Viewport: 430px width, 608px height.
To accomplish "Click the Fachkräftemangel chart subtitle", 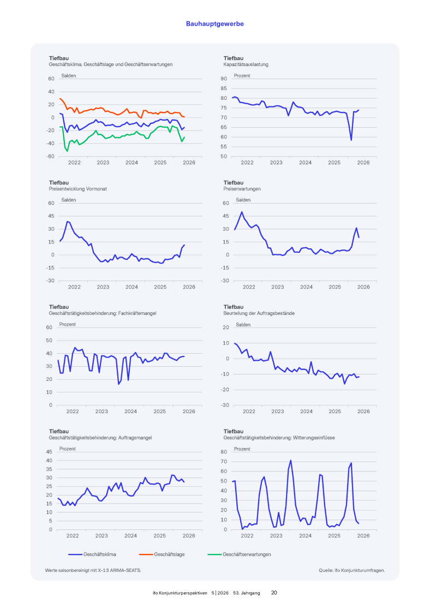I will pyautogui.click(x=103, y=313).
